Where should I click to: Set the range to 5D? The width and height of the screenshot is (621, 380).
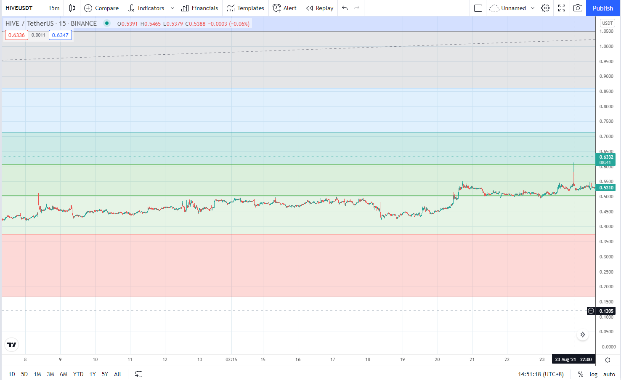coord(24,374)
